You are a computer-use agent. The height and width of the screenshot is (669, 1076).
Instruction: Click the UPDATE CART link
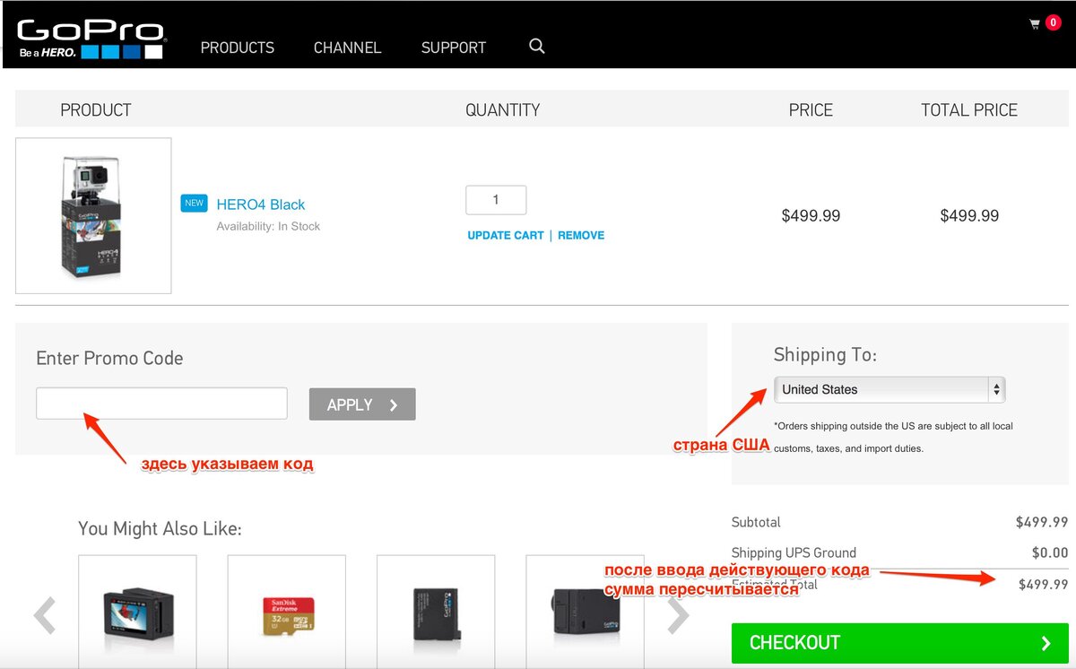[506, 235]
